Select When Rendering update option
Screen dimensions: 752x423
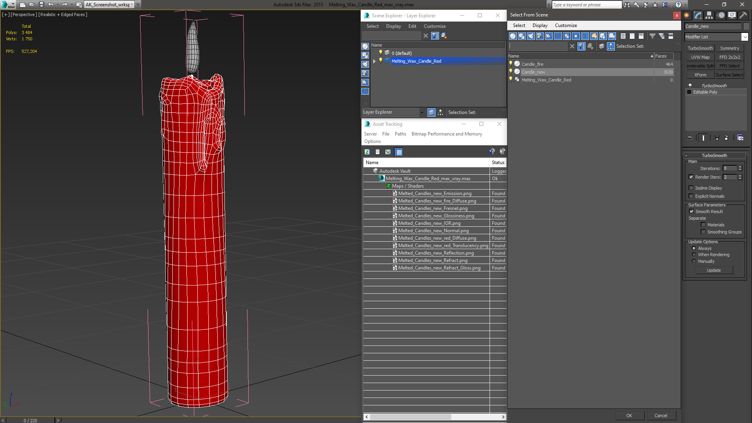(x=694, y=255)
